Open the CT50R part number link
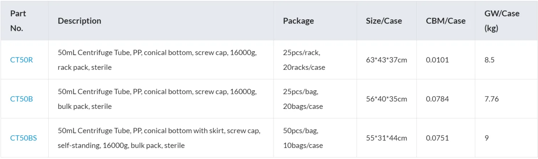538x159 pixels. 21,60
